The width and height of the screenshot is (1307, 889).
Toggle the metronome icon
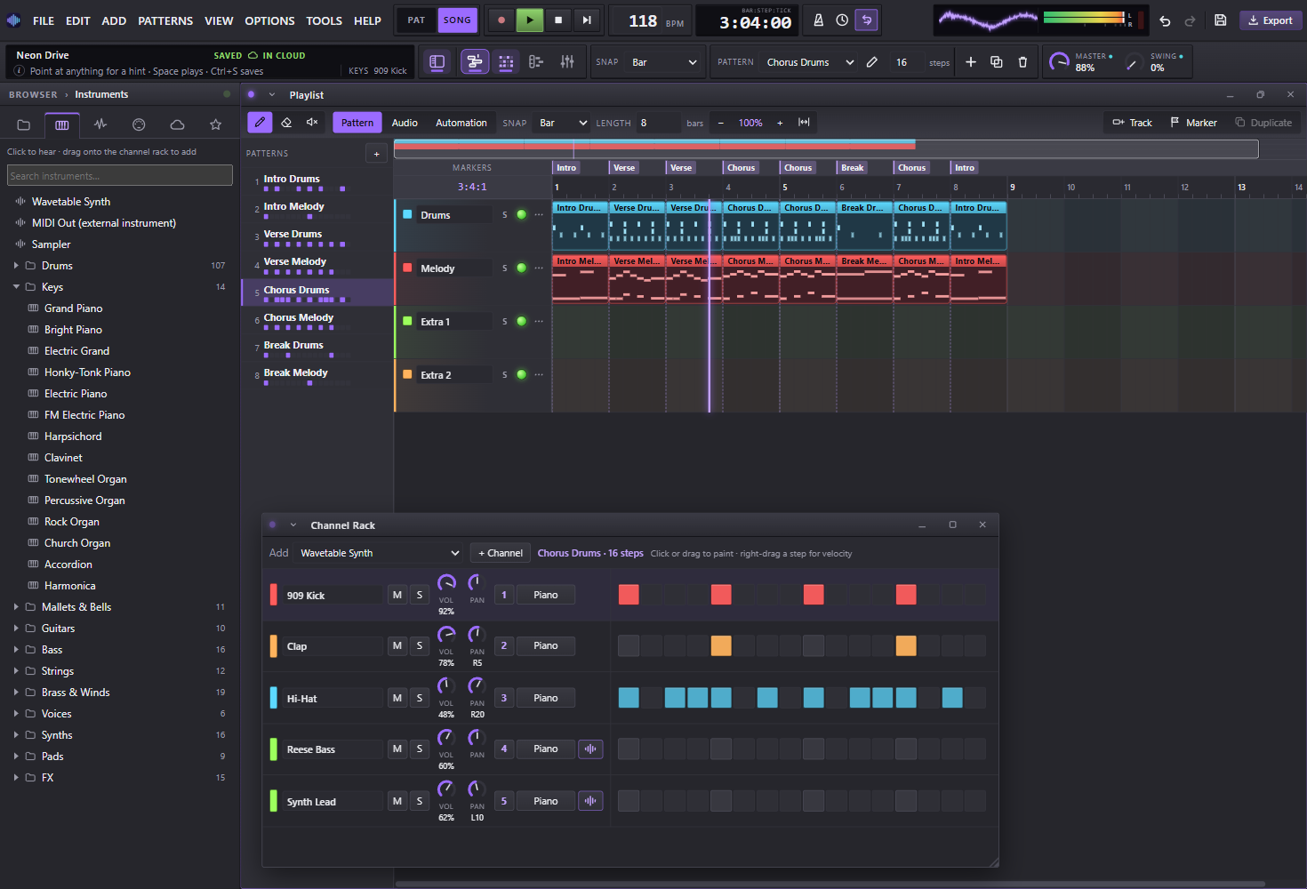[x=819, y=20]
